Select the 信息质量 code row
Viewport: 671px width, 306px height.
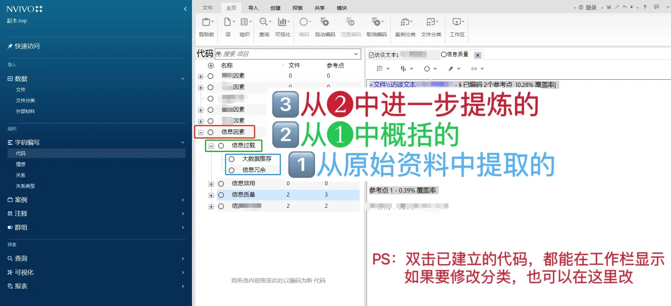[288, 195]
